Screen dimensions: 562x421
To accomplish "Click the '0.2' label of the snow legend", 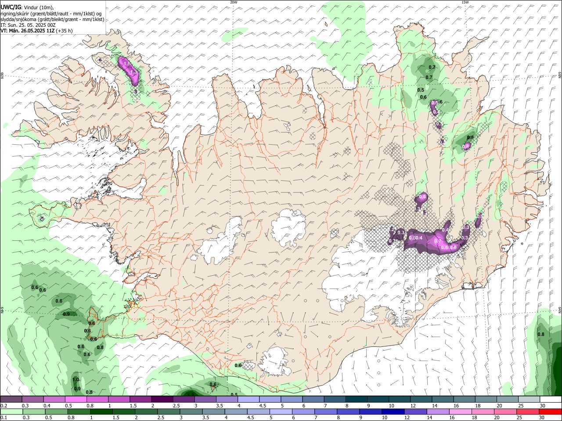I will point(4,406).
